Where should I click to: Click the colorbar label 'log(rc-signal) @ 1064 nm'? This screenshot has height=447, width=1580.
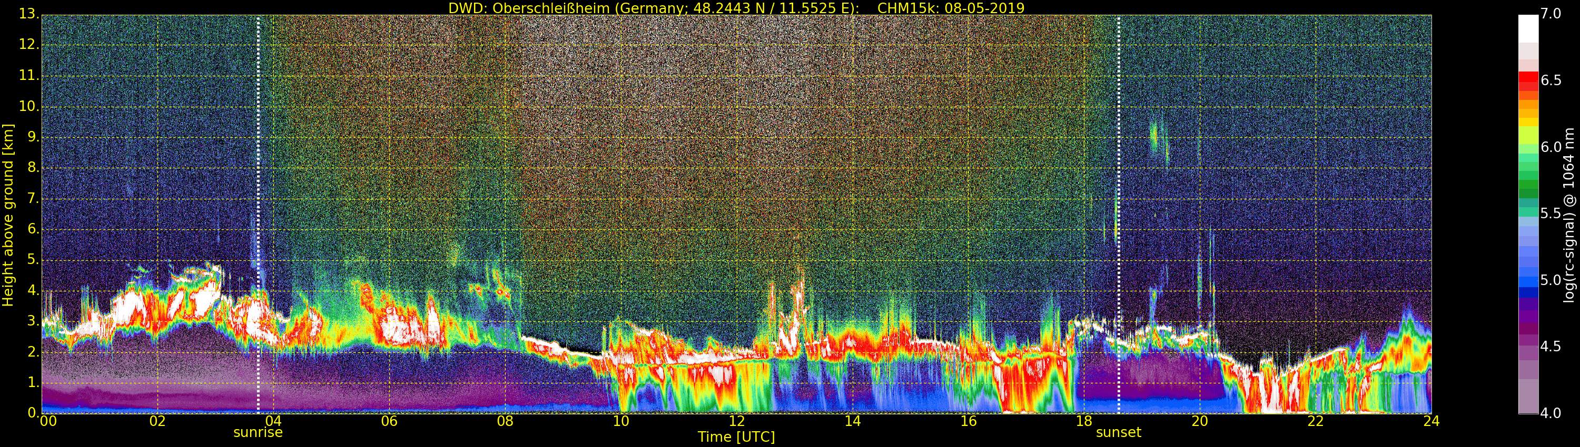1569,215
